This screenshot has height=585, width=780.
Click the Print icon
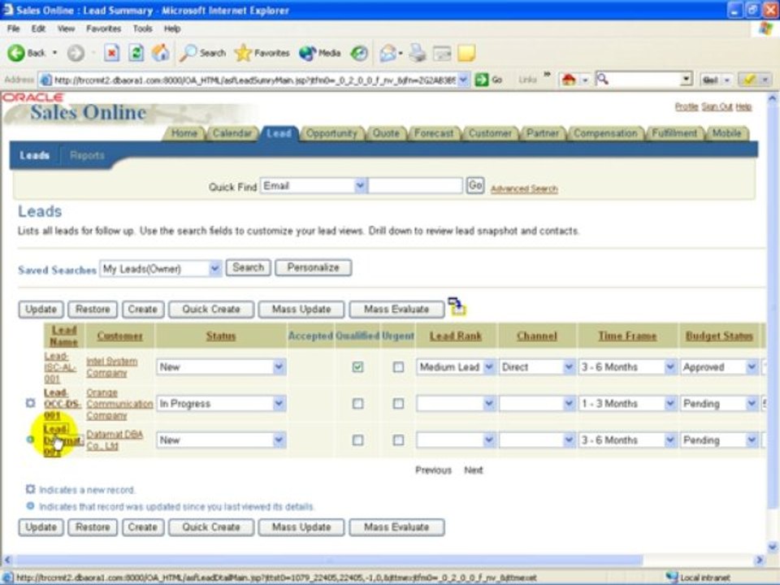(418, 53)
